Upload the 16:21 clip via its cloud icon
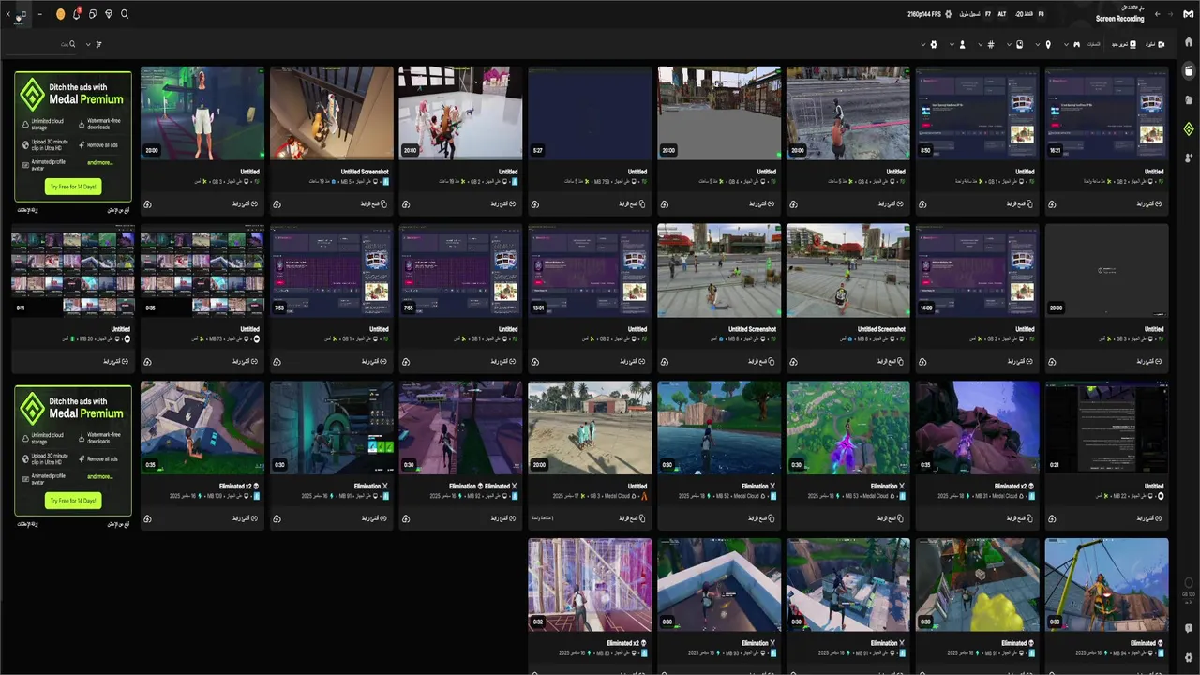Viewport: 1200px width, 675px height. tap(1053, 203)
